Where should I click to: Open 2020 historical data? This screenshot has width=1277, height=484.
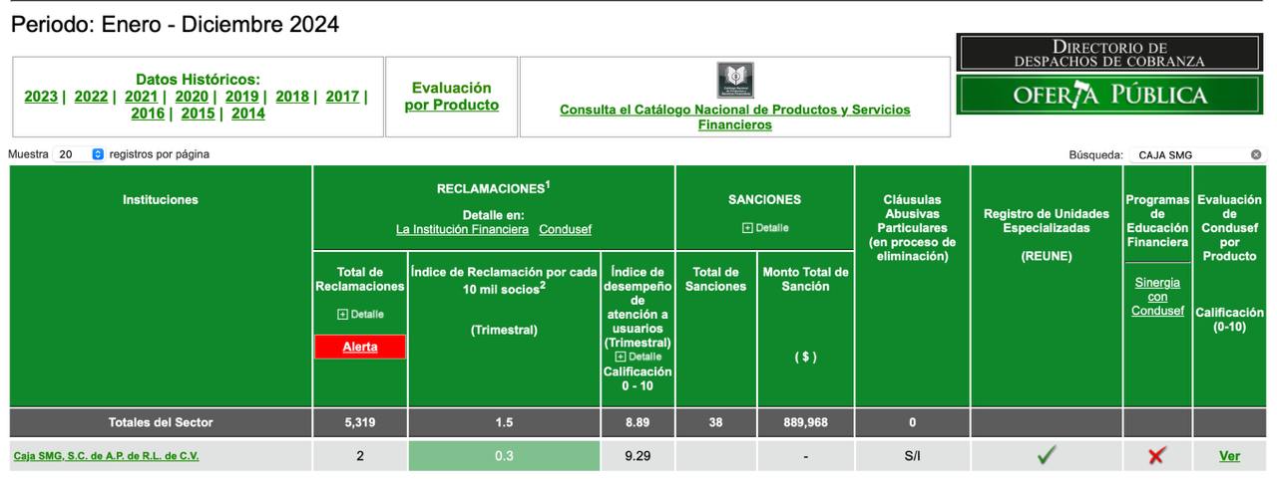(x=192, y=97)
